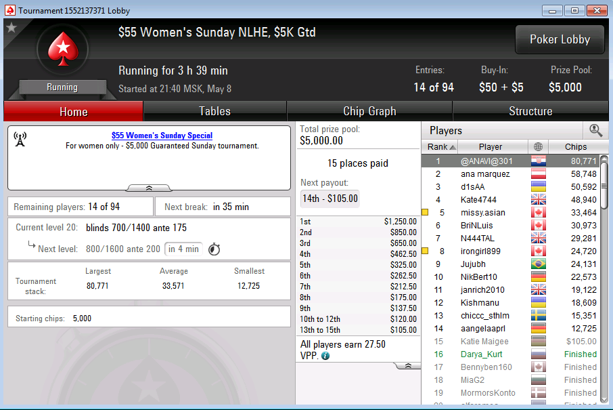Click the VPP info icon
This screenshot has width=613, height=410.
click(325, 356)
